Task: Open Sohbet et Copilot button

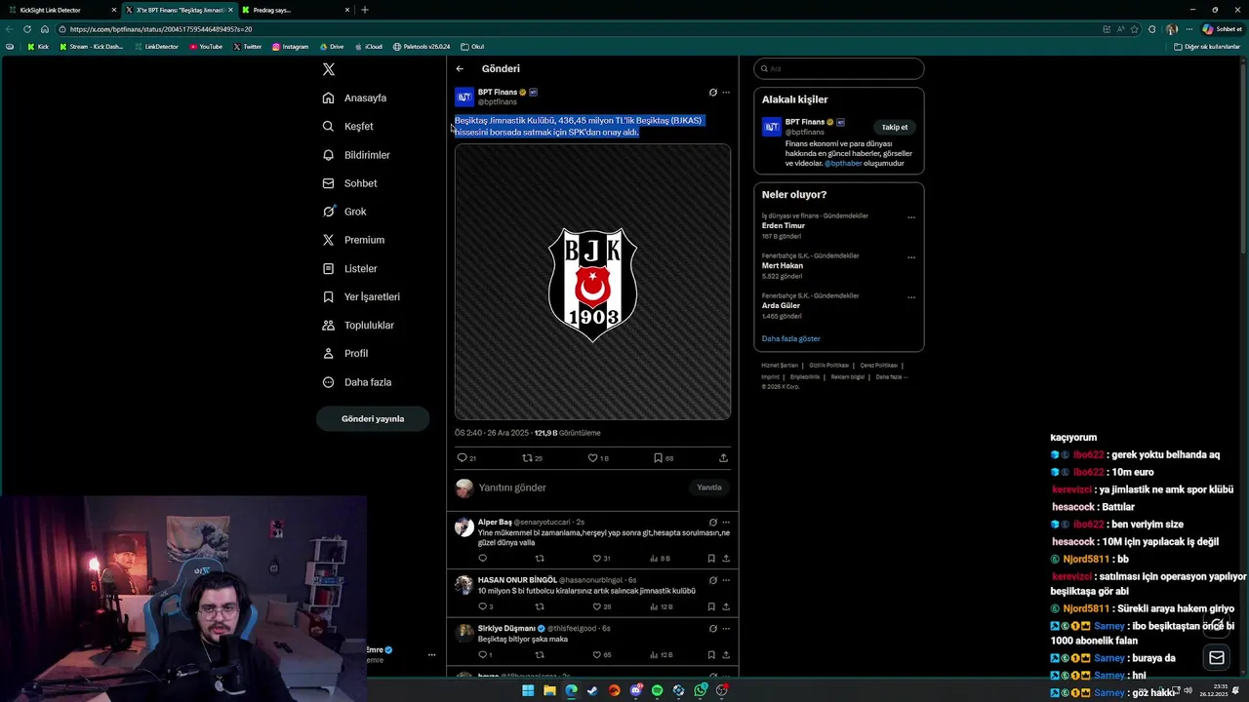Action: (1222, 29)
